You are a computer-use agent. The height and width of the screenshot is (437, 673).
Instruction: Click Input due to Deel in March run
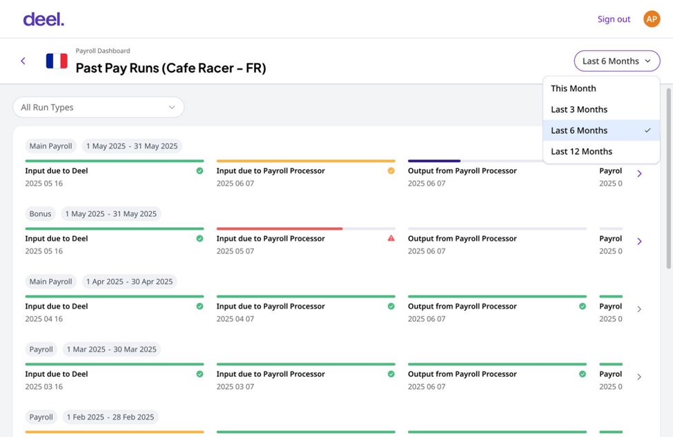pos(56,374)
